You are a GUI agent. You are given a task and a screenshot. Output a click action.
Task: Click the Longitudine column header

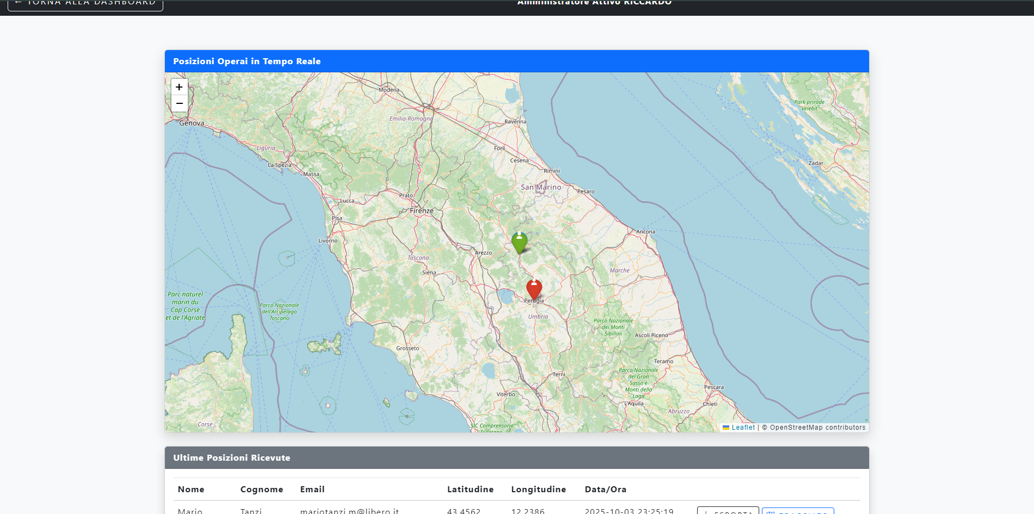538,490
